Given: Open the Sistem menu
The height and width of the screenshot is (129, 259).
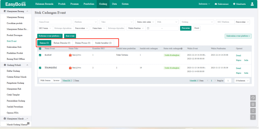Looking at the screenshot, I should click(x=125, y=4).
